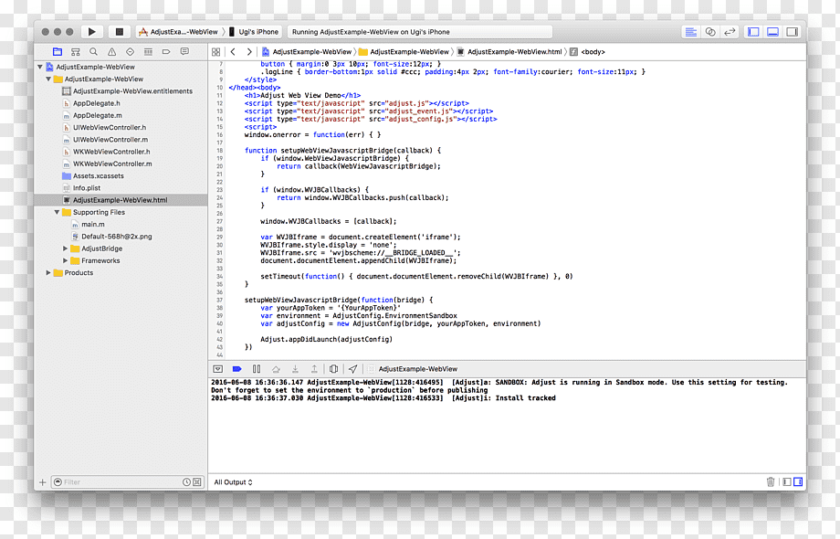Select AdjustExample-WebView process in debug bar

coord(413,369)
